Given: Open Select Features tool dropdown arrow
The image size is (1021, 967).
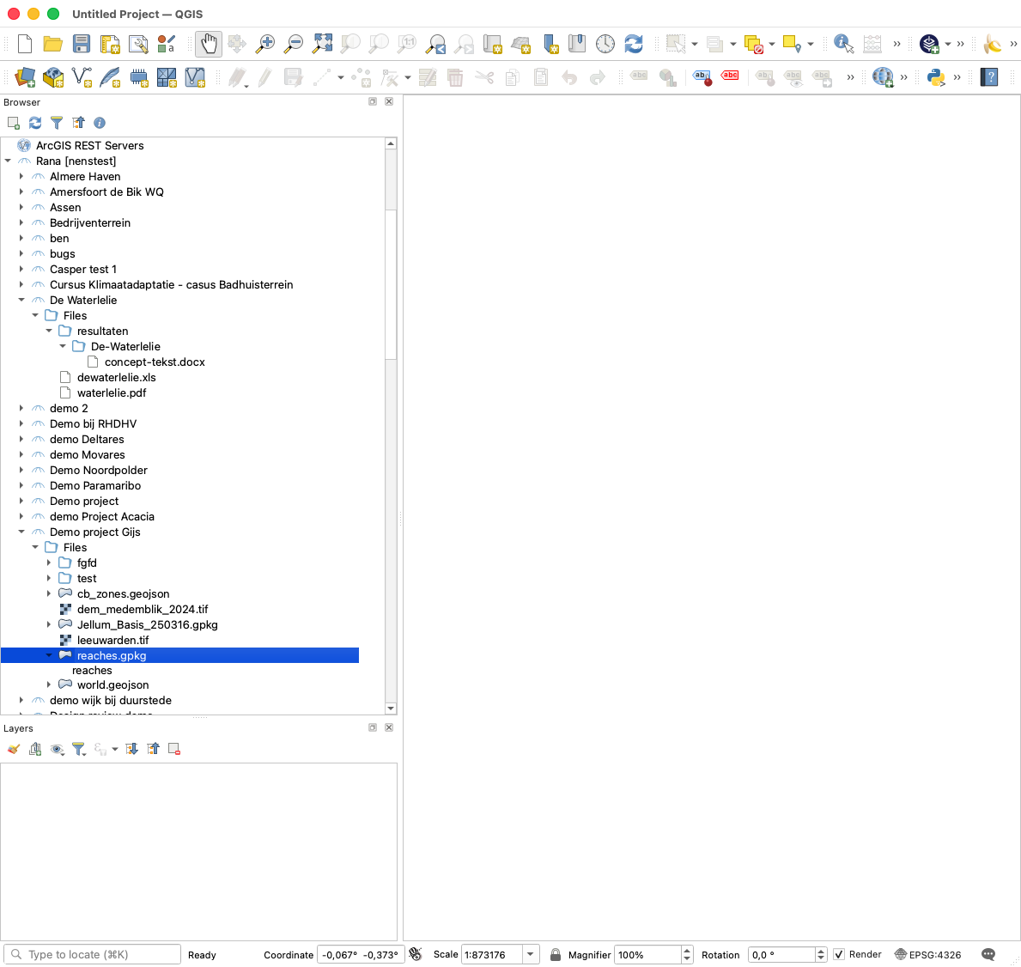Looking at the screenshot, I should click(695, 45).
